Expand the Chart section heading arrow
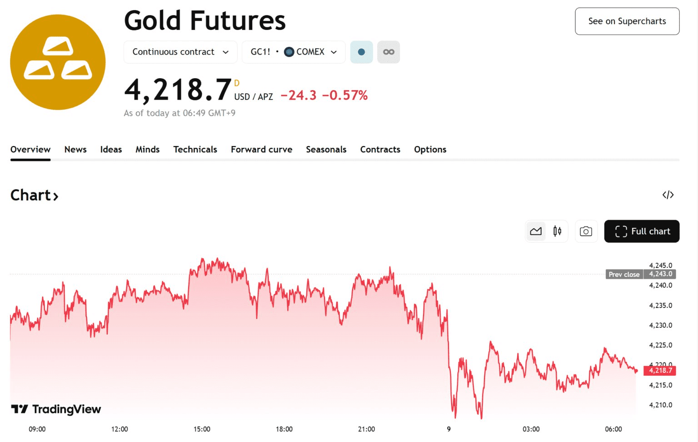The width and height of the screenshot is (698, 442). pos(55,196)
